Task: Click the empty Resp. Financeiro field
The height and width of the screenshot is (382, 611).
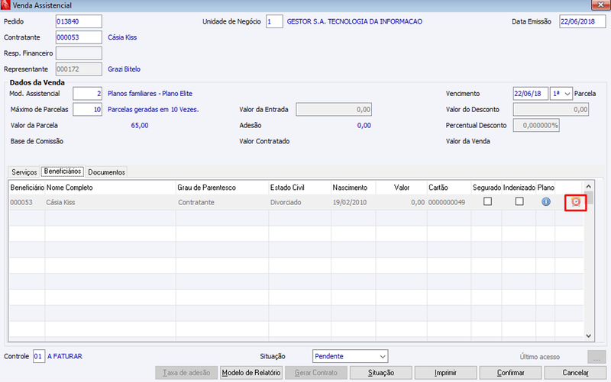Action: 79,53
